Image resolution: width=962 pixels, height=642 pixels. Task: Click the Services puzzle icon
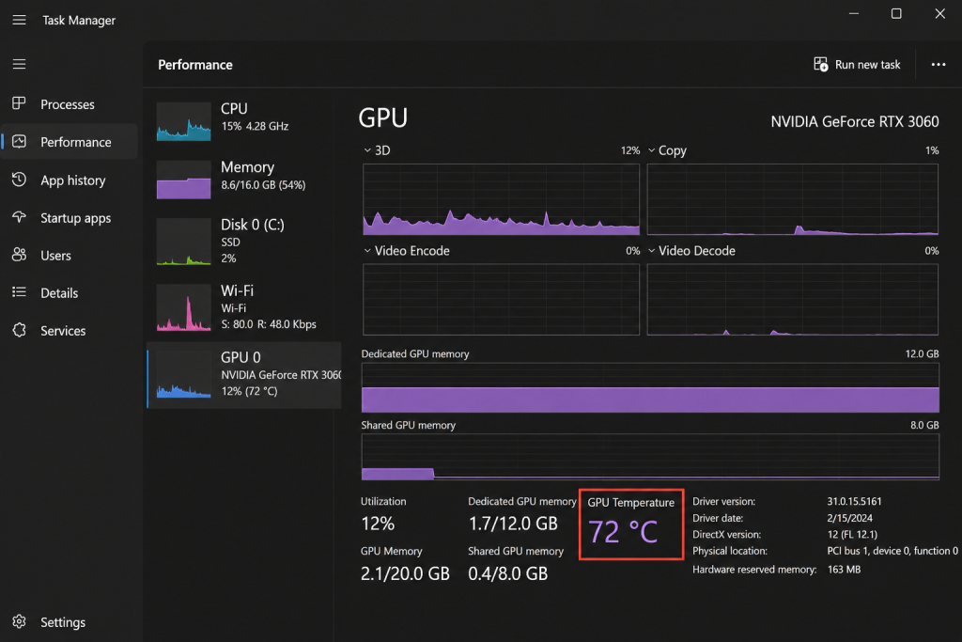pyautogui.click(x=19, y=330)
